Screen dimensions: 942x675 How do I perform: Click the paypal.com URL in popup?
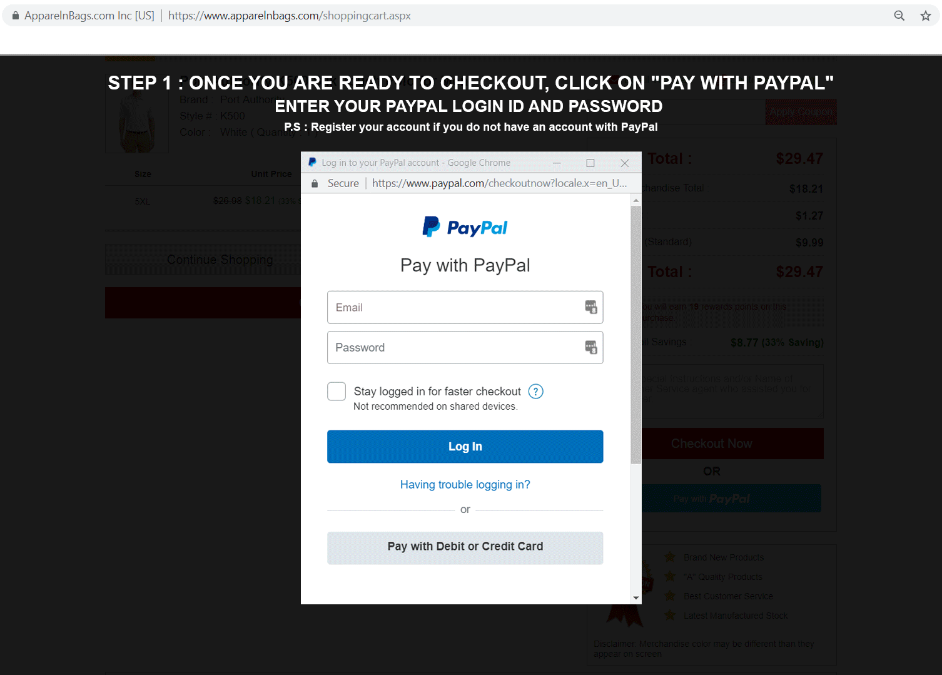point(499,183)
